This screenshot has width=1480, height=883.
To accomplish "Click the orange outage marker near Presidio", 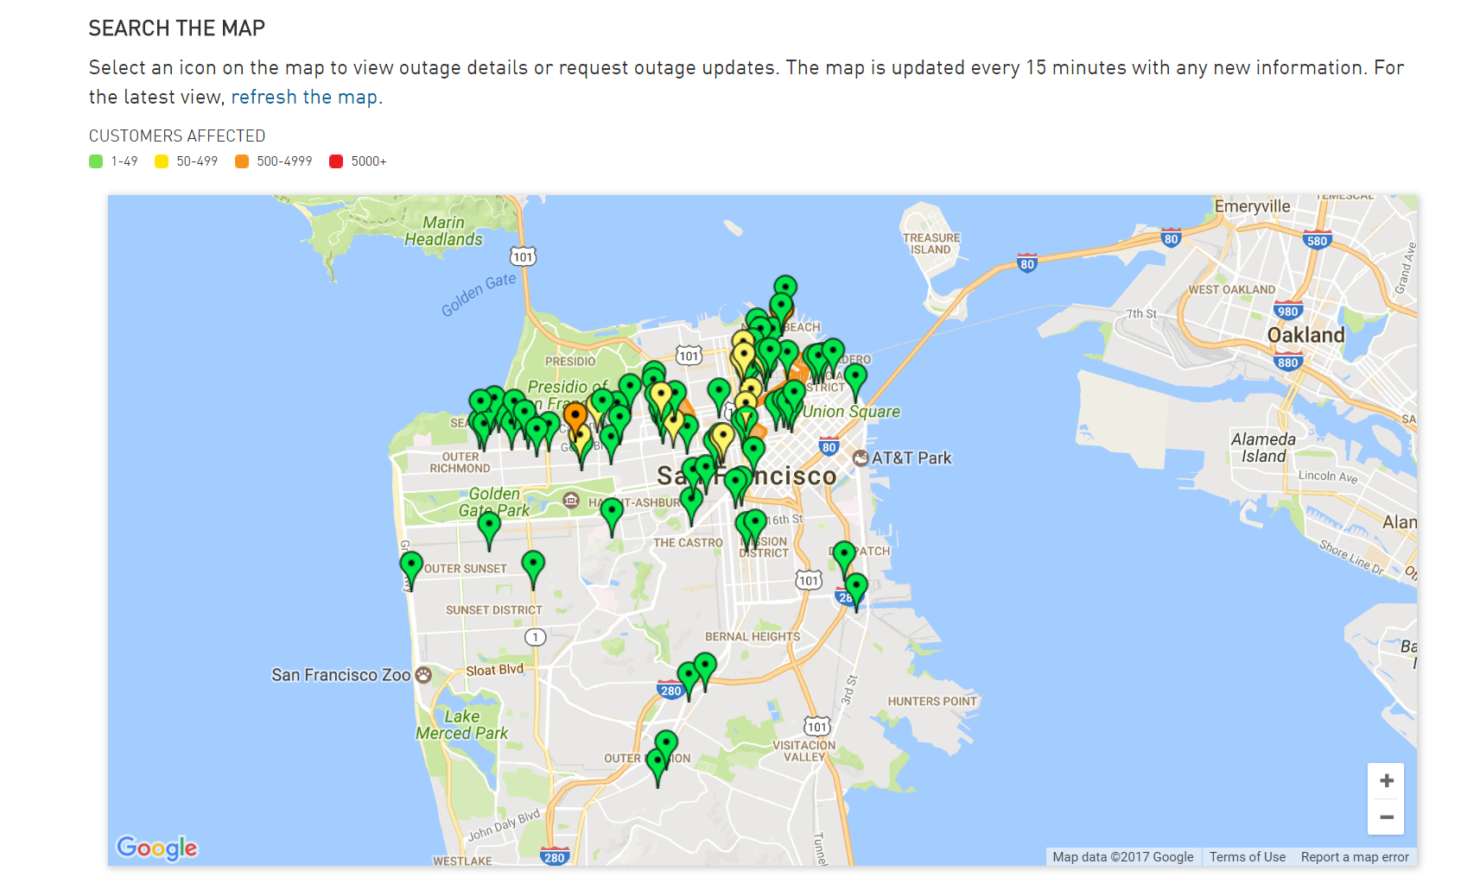I will click(x=575, y=416).
